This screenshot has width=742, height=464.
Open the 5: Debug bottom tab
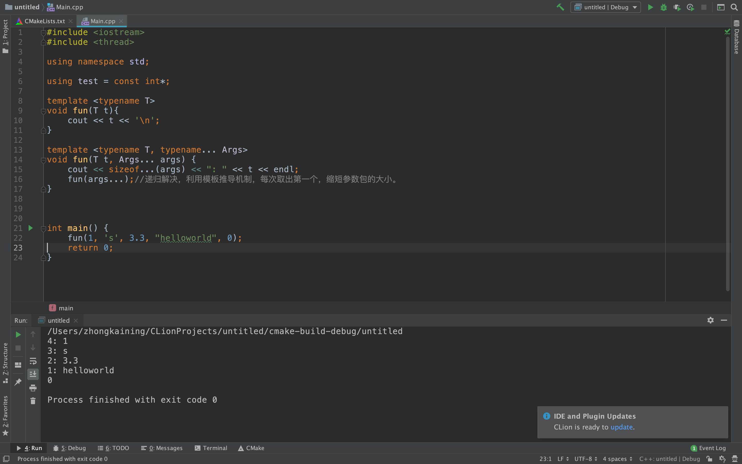[70, 448]
